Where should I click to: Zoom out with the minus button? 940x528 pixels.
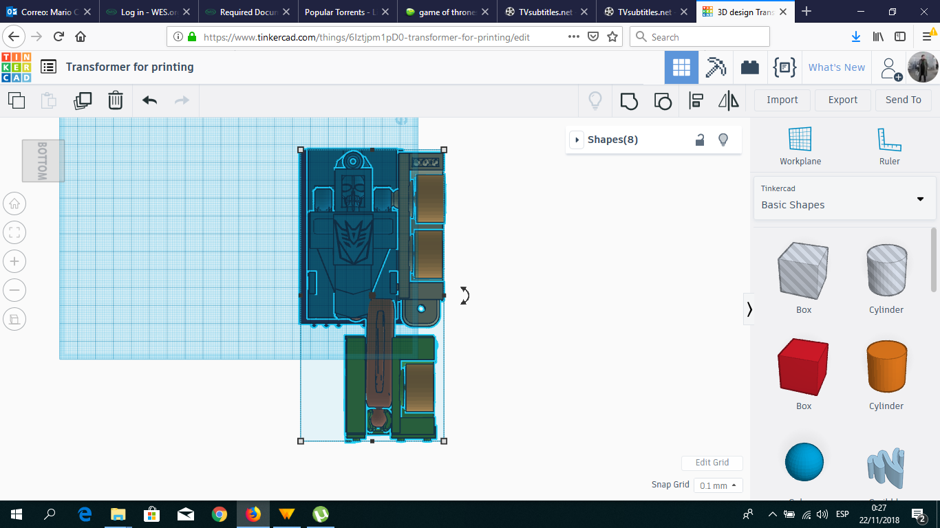14,290
